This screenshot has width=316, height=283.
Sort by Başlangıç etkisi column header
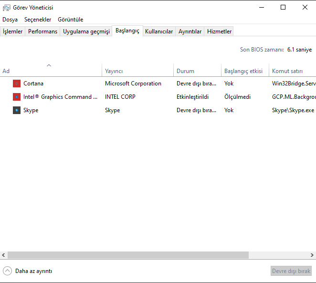pyautogui.click(x=245, y=71)
